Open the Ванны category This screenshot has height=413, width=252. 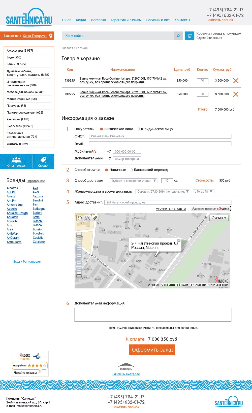pos(16,64)
